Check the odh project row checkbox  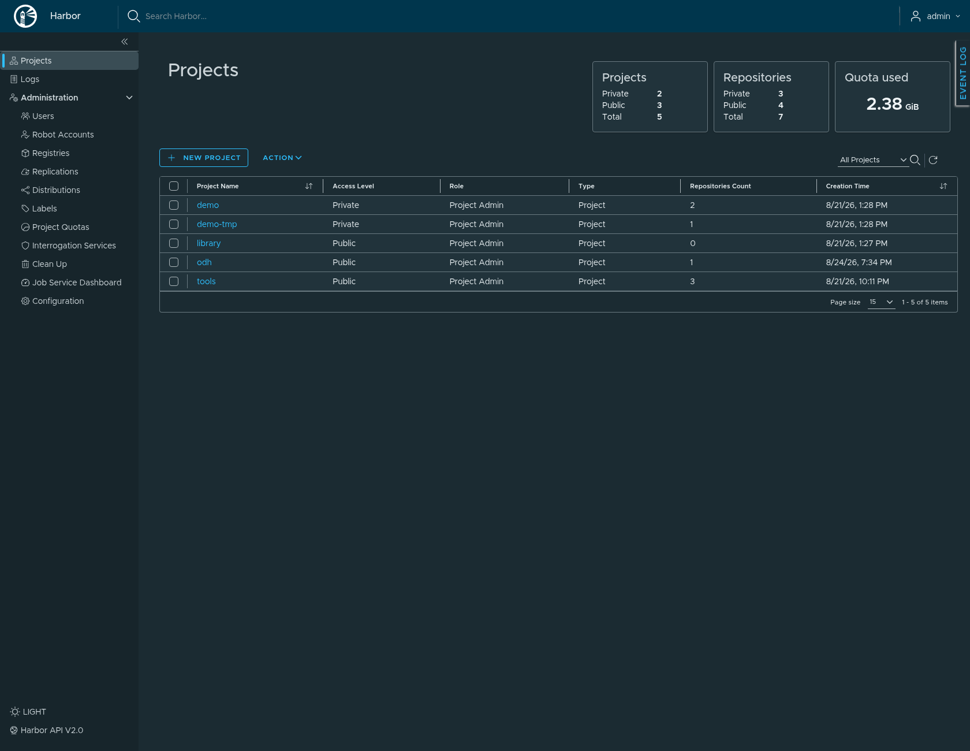click(174, 262)
